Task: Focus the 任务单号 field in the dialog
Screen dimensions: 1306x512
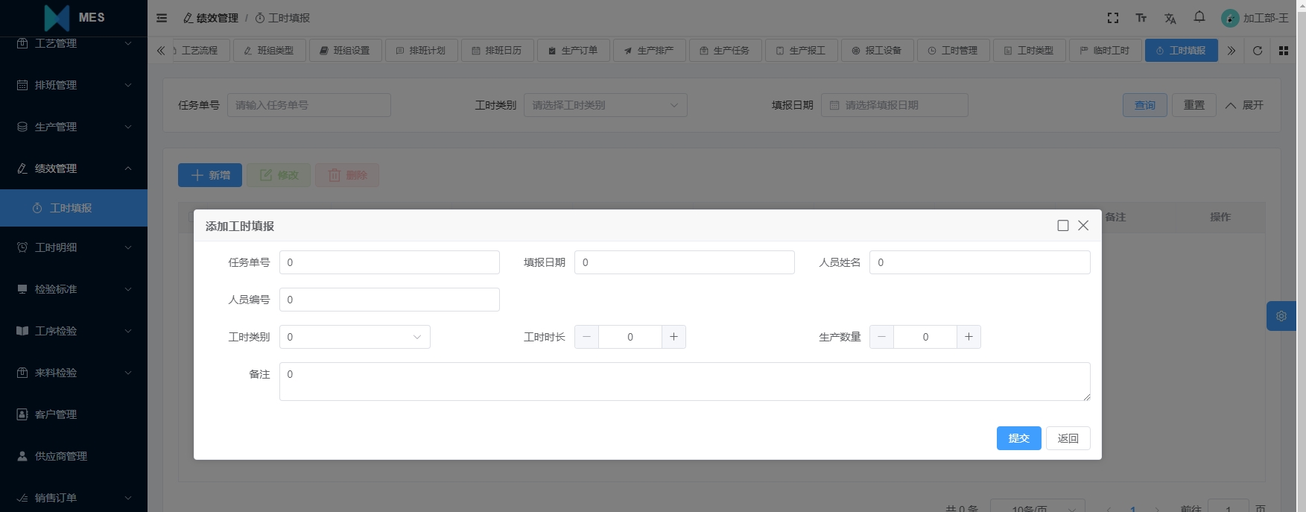Action: coord(390,262)
